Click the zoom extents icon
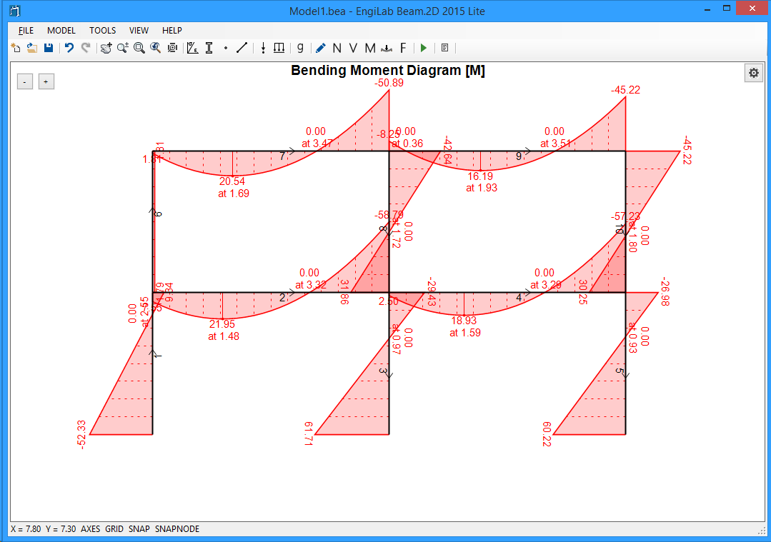This screenshot has height=542, width=771. point(172,48)
